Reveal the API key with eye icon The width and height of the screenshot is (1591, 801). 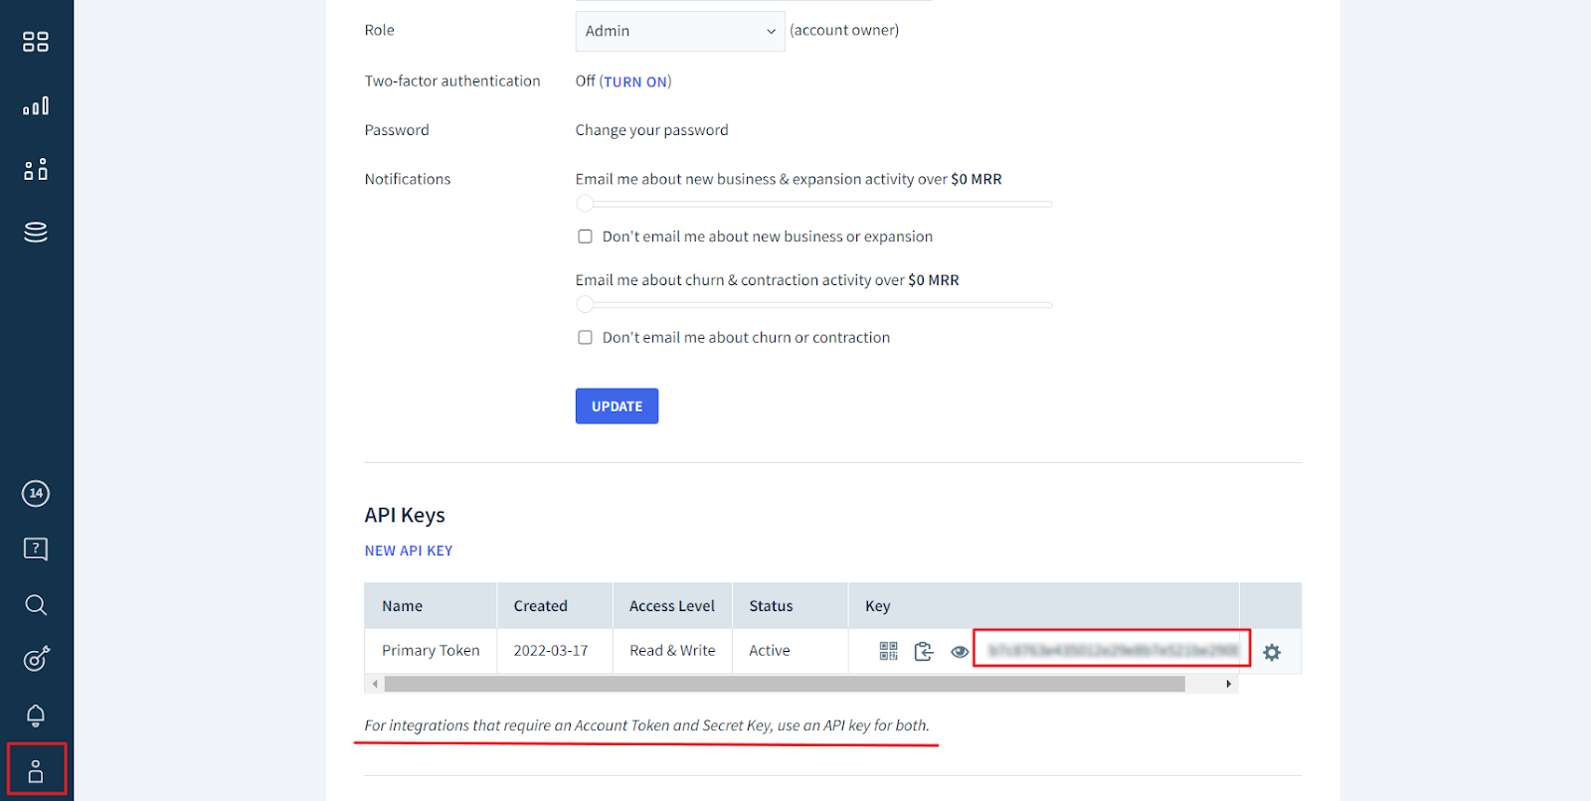[x=959, y=652]
